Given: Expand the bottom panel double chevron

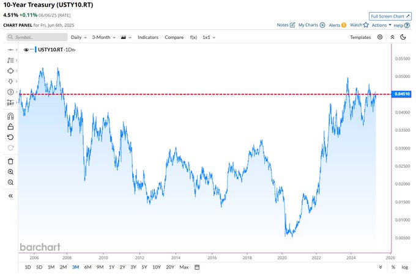Looking at the screenshot, I should 381,267.
